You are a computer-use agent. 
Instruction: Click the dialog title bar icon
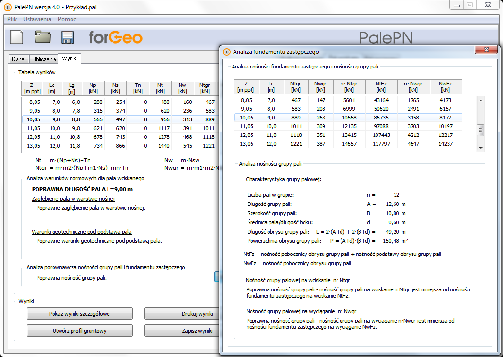coord(227,52)
